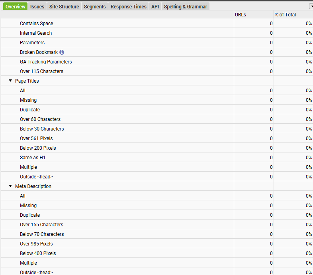This screenshot has width=313, height=275.
Task: Collapse the Meta Description section
Action: 10,186
